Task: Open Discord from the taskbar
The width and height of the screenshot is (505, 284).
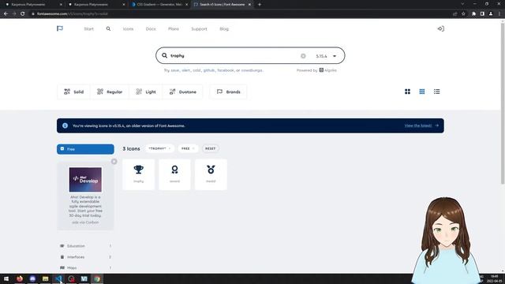Action: pyautogui.click(x=32, y=278)
